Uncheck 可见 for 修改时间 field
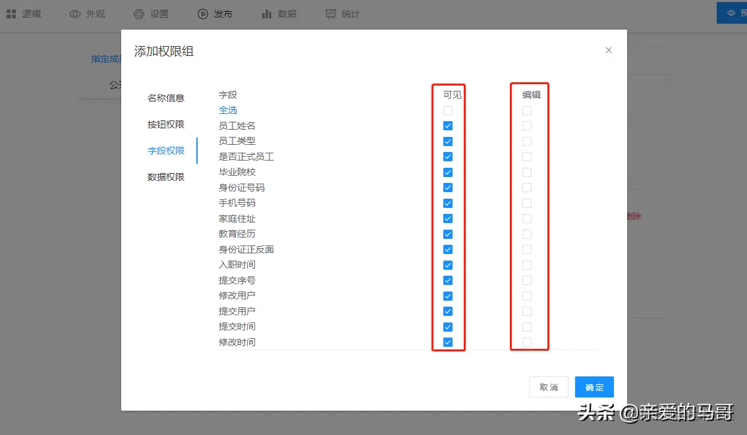The image size is (747, 435). click(448, 342)
